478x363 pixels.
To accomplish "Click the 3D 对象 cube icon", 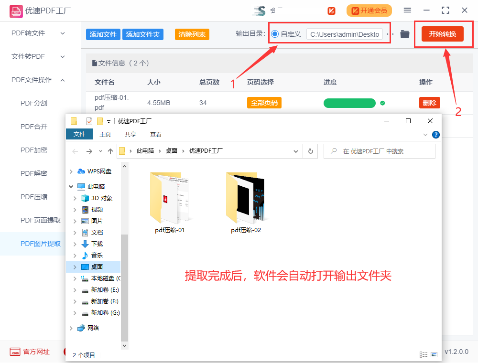I will (85, 198).
